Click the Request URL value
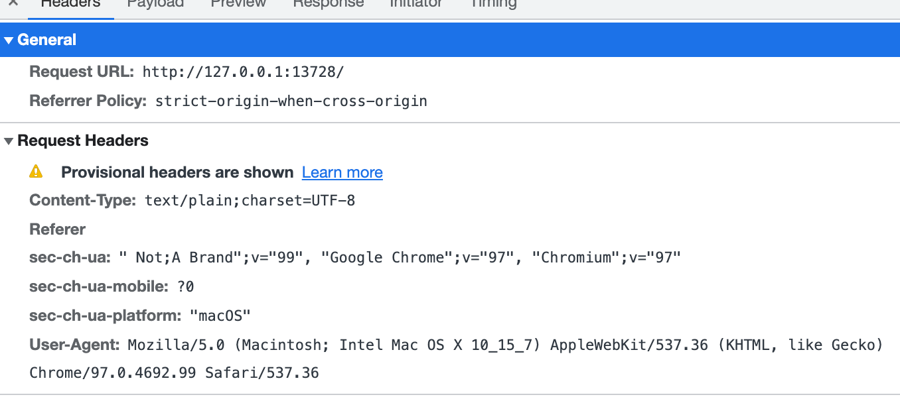This screenshot has height=403, width=900. tap(243, 72)
